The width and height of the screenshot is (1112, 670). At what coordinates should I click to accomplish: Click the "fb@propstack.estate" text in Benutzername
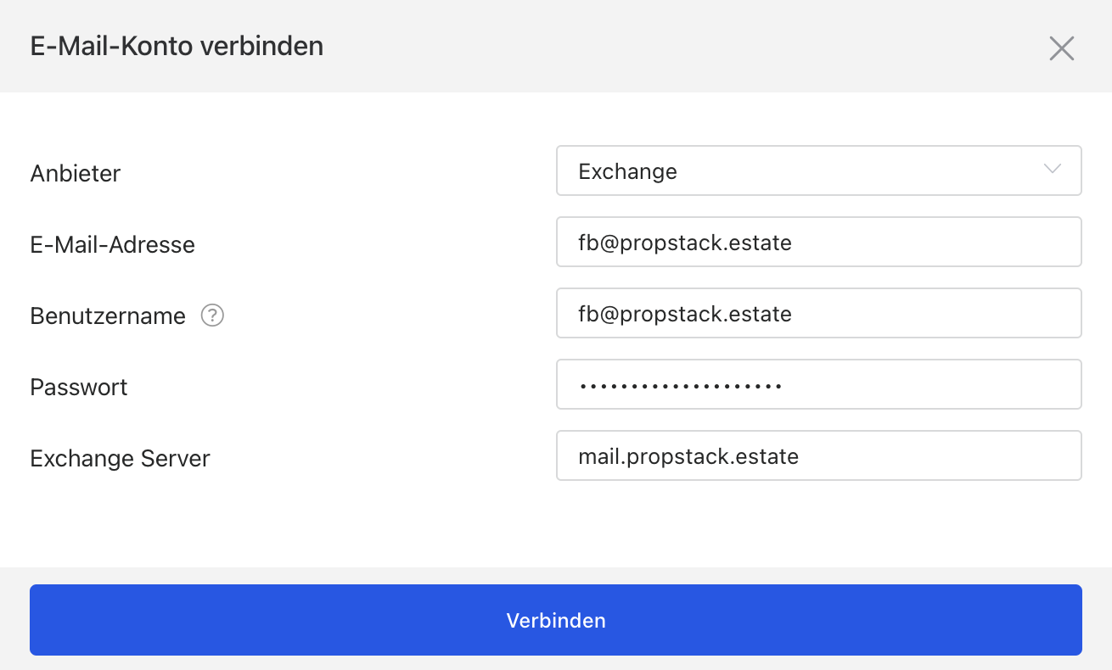685,315
